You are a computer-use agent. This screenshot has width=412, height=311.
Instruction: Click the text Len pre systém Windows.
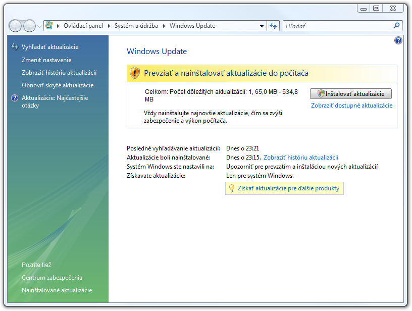(x=260, y=176)
